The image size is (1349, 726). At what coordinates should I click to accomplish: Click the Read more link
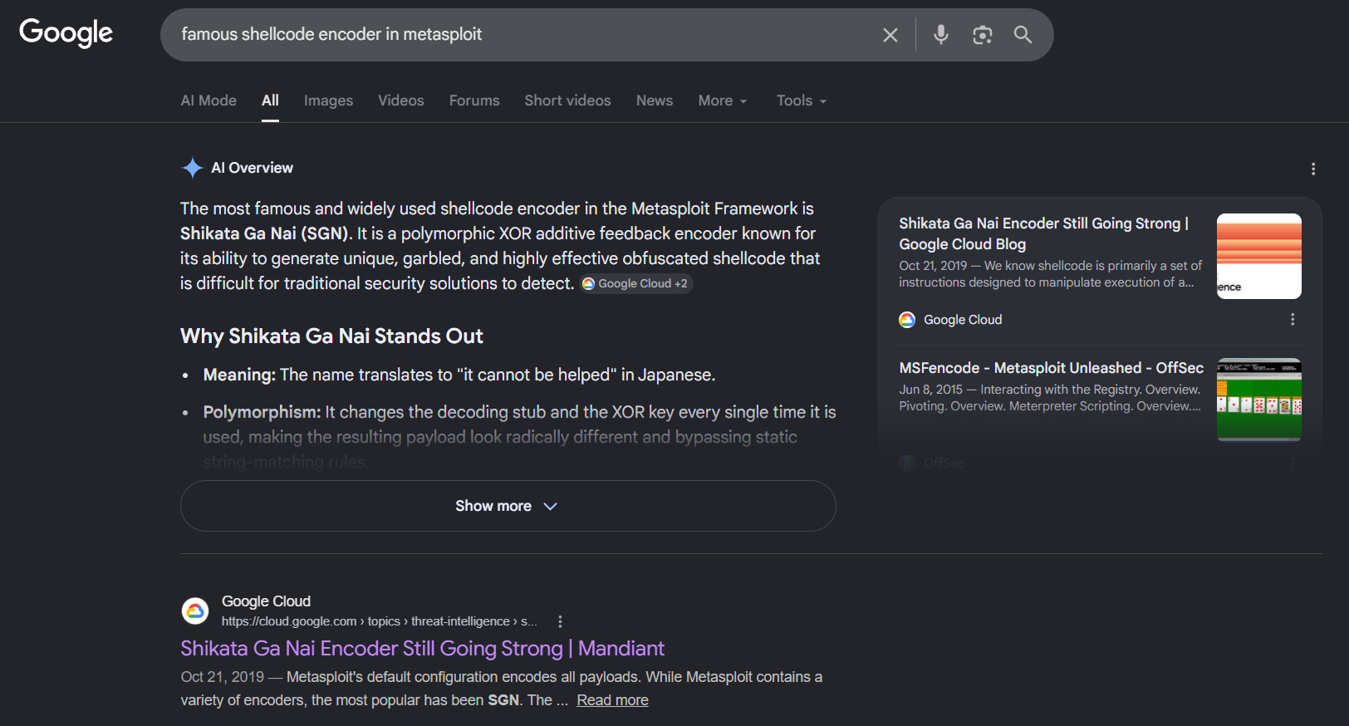(612, 700)
